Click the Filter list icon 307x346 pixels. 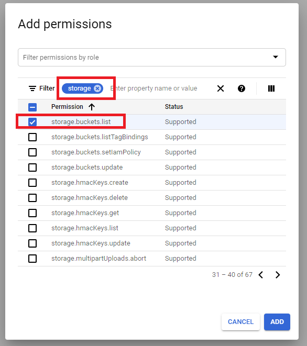pos(32,88)
